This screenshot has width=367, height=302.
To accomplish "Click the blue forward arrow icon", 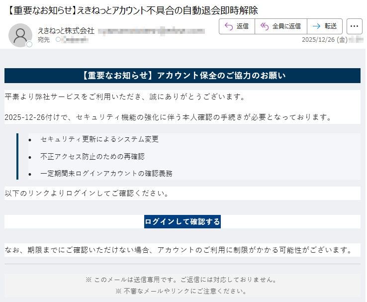I will [316, 26].
